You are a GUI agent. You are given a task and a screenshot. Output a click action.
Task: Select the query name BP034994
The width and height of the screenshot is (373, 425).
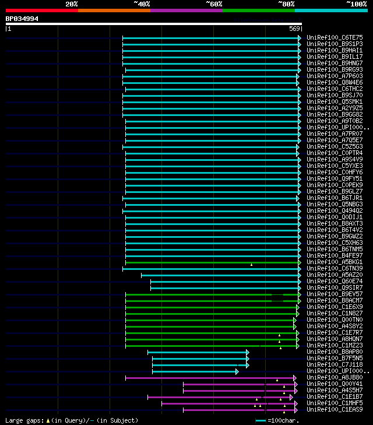pos(22,19)
